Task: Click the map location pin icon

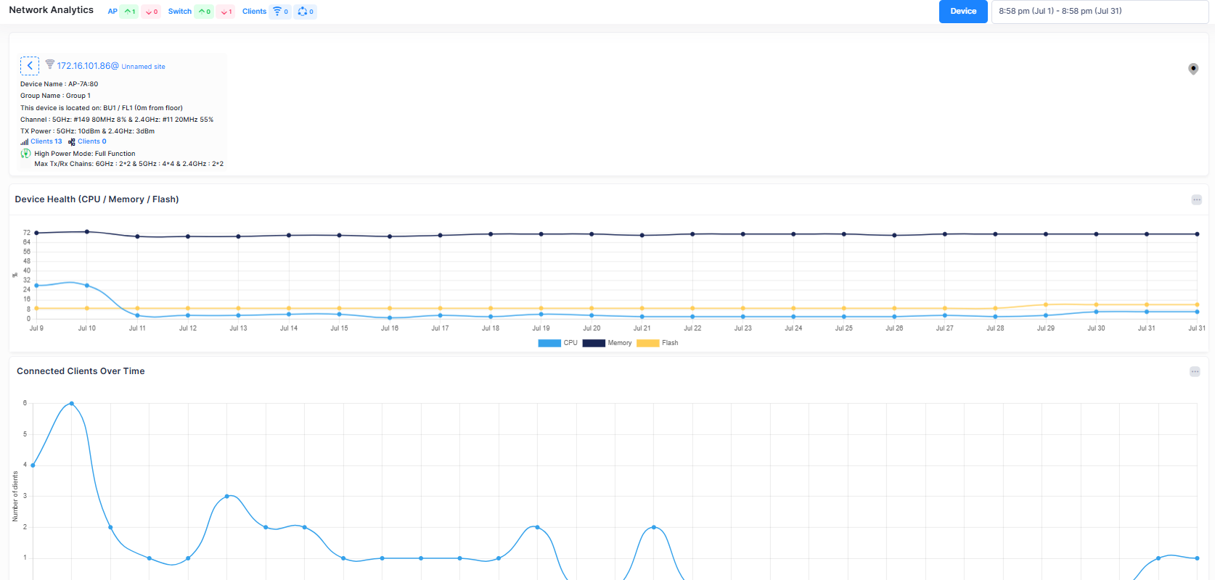Action: tap(1192, 69)
